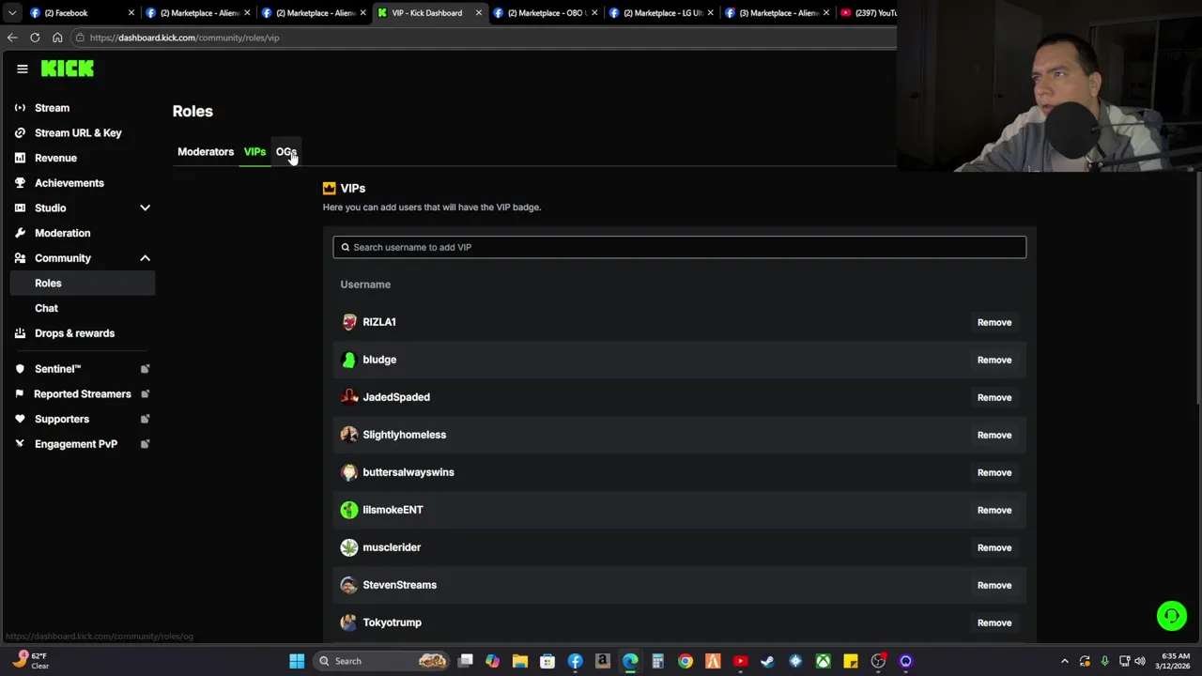Click the browser home icon
This screenshot has height=676, width=1202.
pyautogui.click(x=57, y=38)
